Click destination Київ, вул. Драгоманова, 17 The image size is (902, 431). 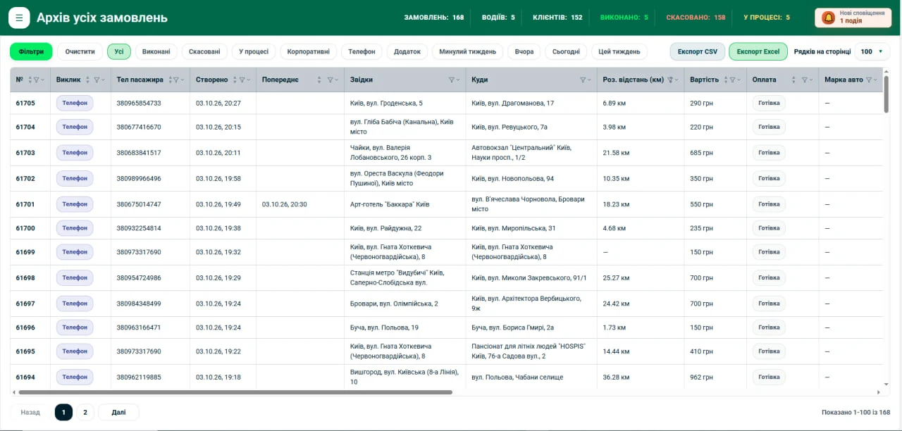(512, 103)
